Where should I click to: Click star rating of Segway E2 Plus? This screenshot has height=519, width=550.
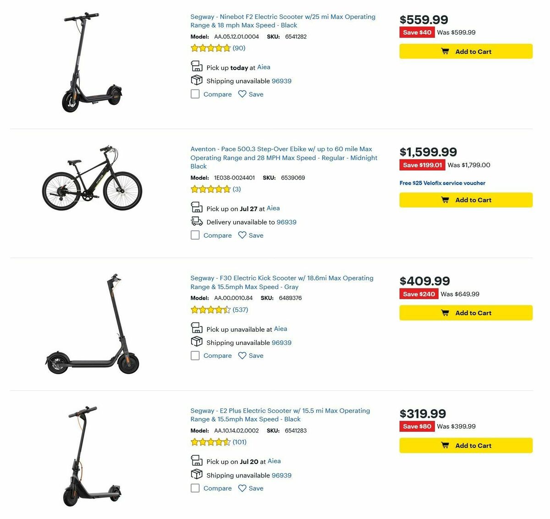(x=210, y=442)
